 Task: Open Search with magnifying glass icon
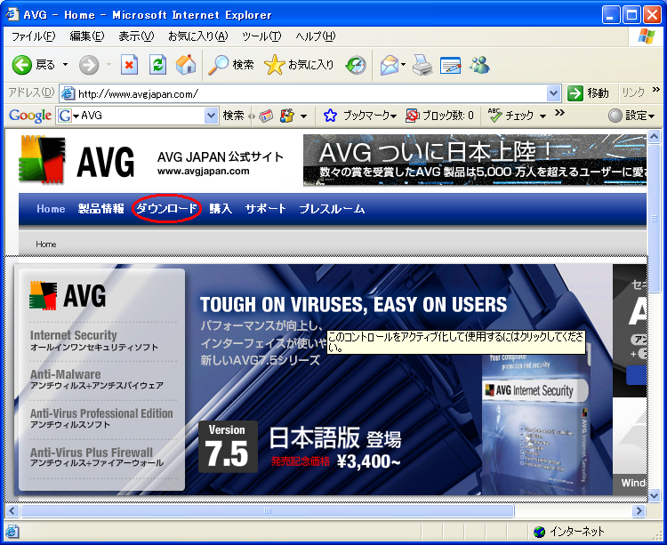coord(218,65)
